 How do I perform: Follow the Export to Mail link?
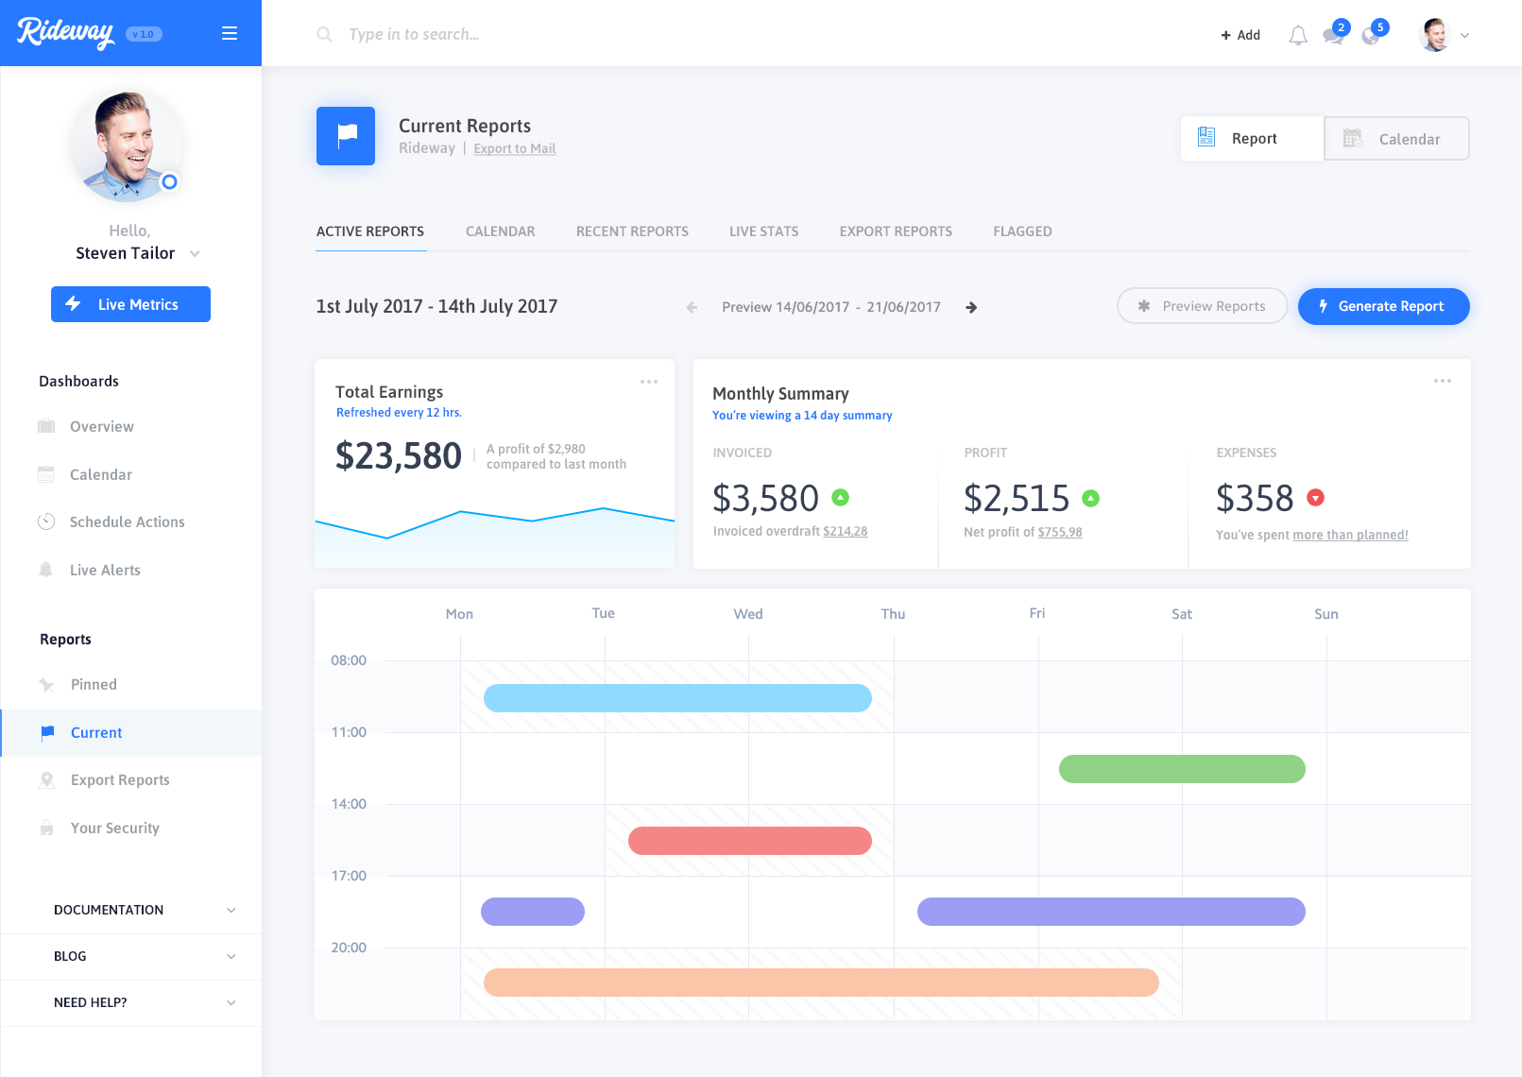[x=514, y=148]
